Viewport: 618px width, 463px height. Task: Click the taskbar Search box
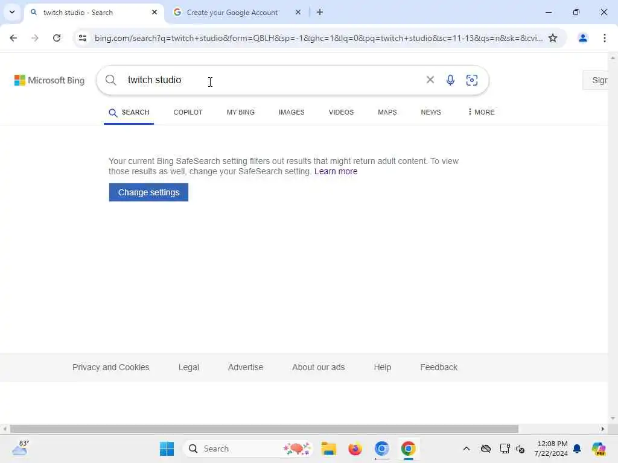tap(248, 449)
